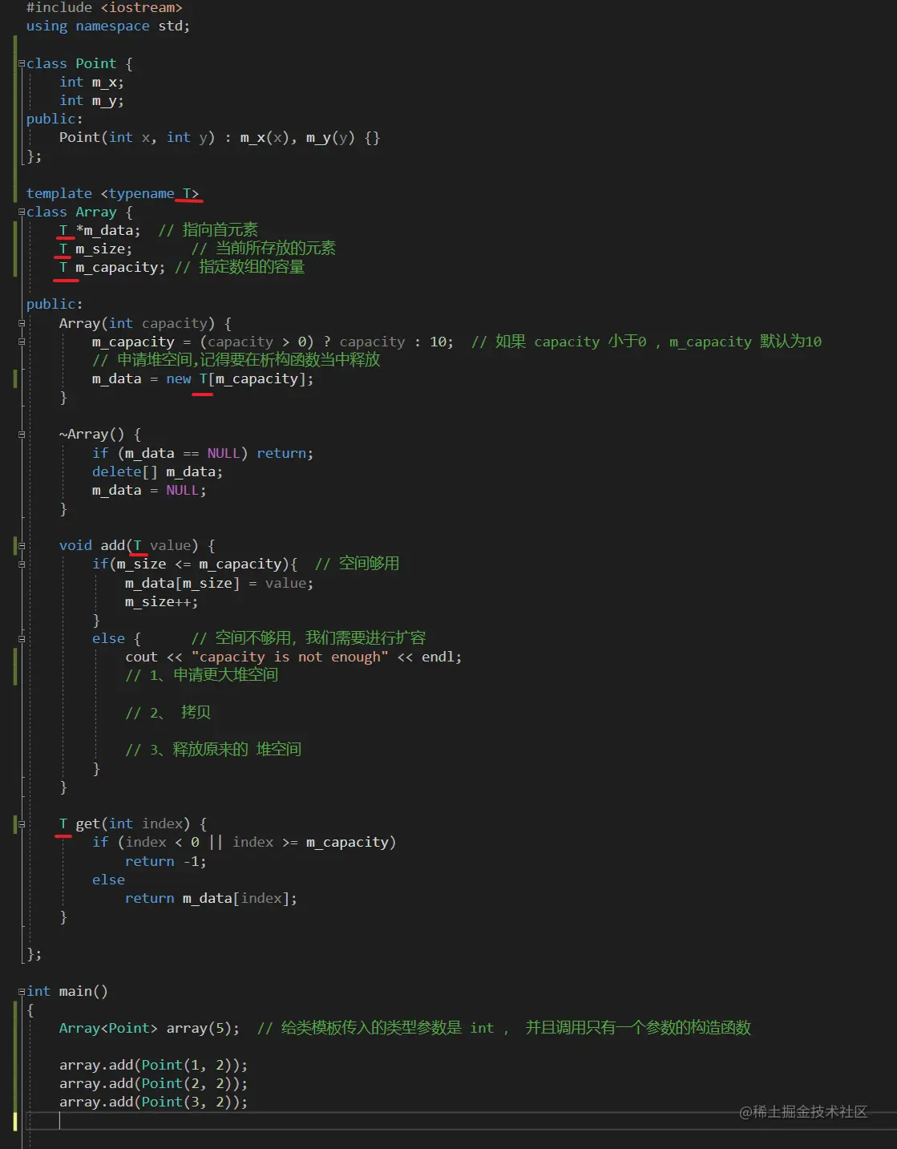The image size is (897, 1149).
Task: Click the 'm_data = NULL;' line
Action: (149, 490)
